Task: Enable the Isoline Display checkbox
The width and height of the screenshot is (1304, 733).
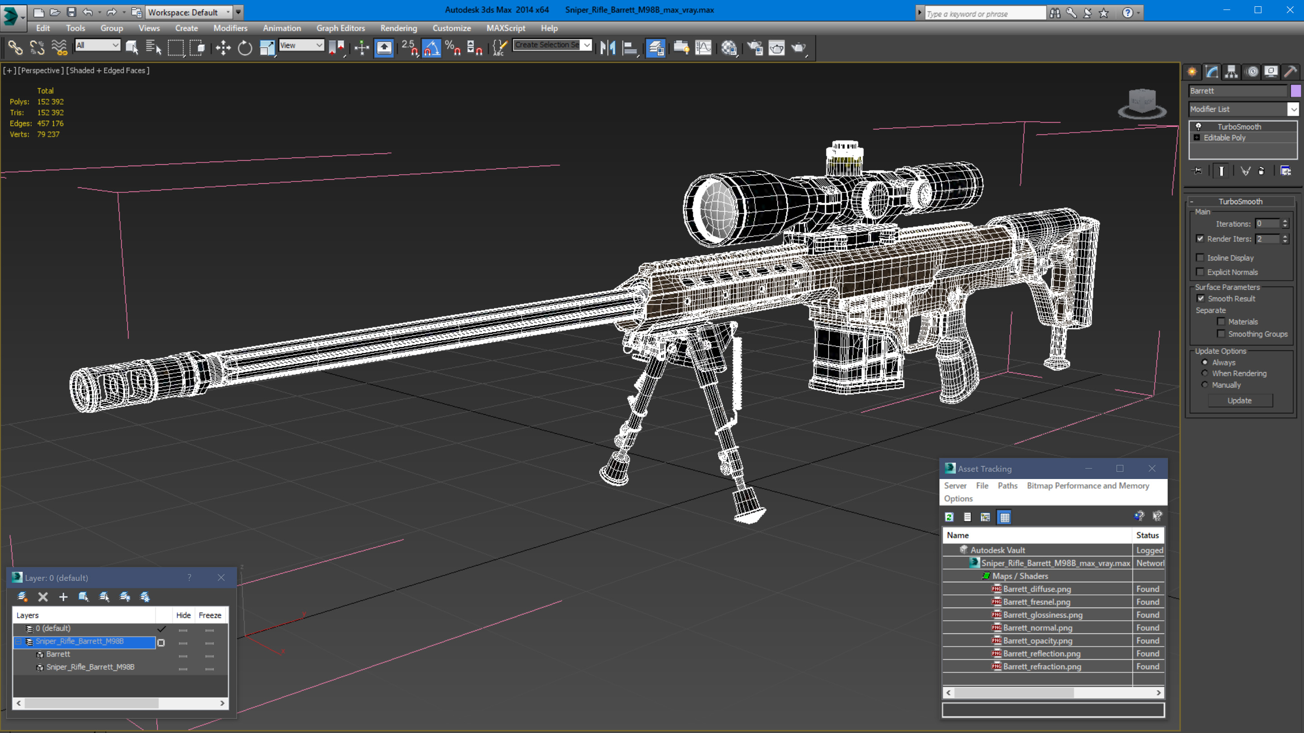Action: [x=1200, y=258]
